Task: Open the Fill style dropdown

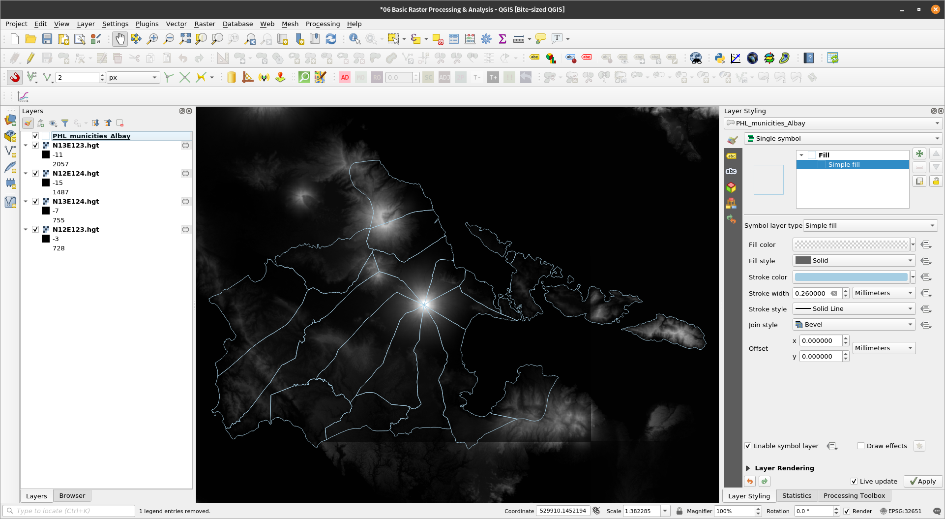Action: point(854,261)
